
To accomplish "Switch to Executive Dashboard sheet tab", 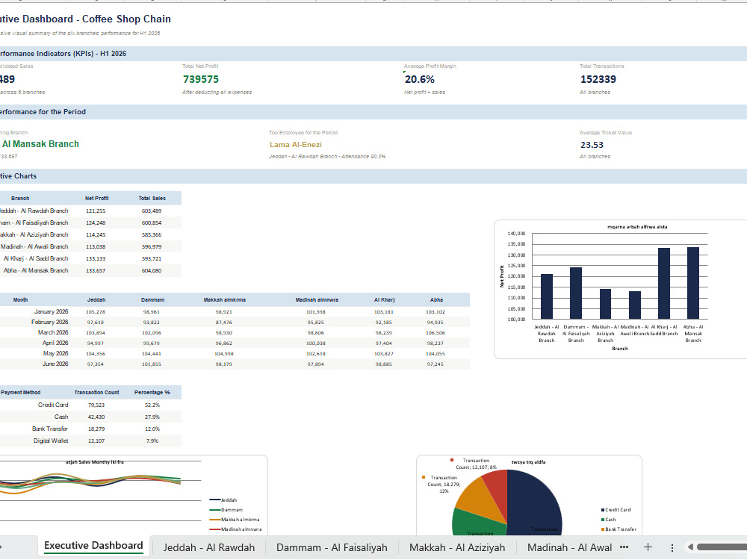I will (93, 546).
